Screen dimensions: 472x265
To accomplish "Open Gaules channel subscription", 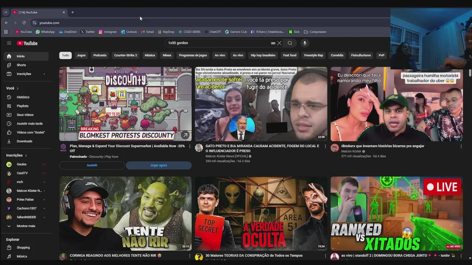I will pos(26,164).
